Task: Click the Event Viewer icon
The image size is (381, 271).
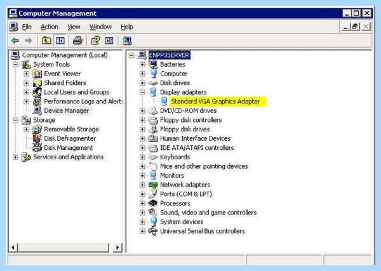Action: [x=37, y=74]
